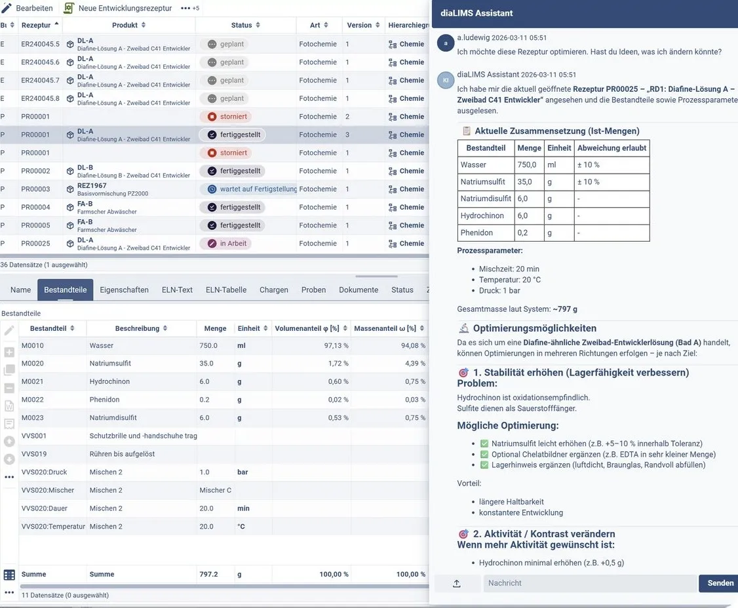Click the KI assistant avatar
The height and width of the screenshot is (608, 738).
pyautogui.click(x=446, y=80)
